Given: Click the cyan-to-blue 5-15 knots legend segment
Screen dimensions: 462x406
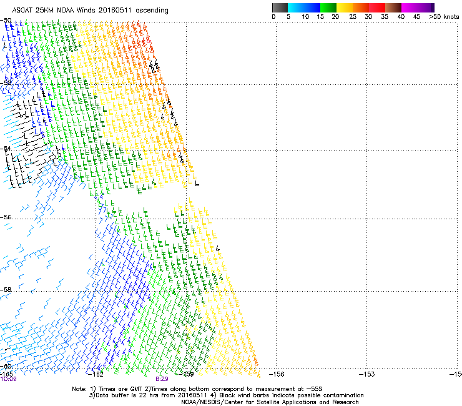Looking at the screenshot, I should point(304,7).
